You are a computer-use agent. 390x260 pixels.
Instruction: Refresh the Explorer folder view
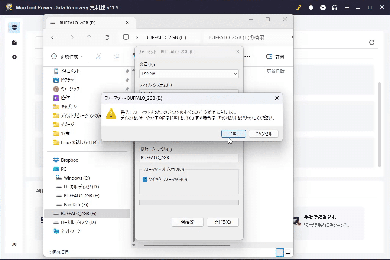pos(107,37)
